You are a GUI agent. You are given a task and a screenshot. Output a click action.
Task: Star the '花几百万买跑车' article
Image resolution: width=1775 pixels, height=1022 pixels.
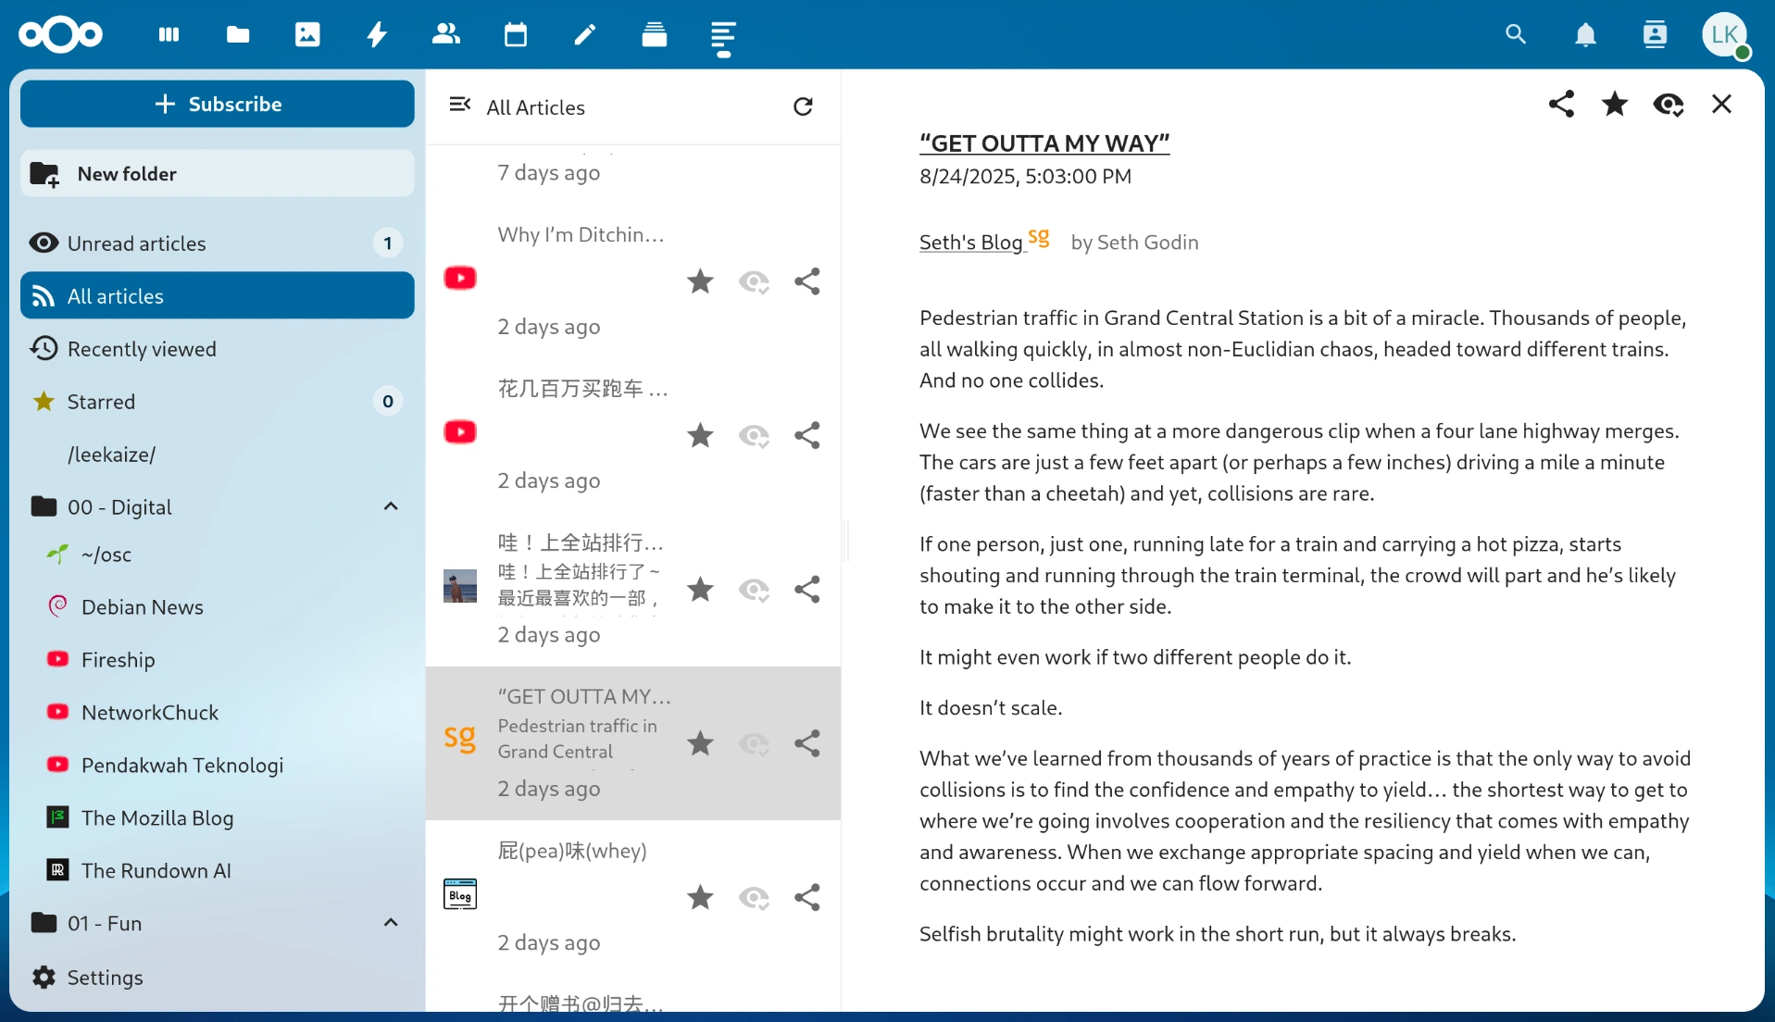[x=701, y=435]
